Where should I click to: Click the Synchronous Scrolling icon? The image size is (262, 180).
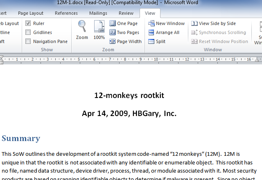click(x=194, y=32)
